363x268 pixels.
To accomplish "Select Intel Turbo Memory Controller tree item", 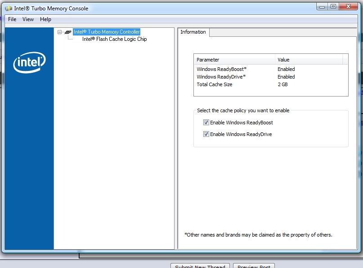I will click(107, 32).
